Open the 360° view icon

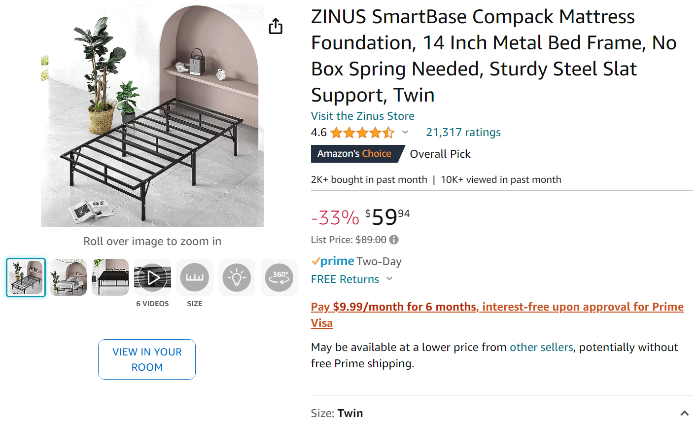[x=279, y=278]
